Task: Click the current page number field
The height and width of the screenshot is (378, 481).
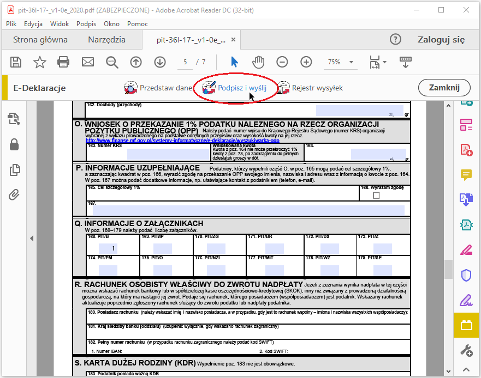Action: pyautogui.click(x=185, y=62)
